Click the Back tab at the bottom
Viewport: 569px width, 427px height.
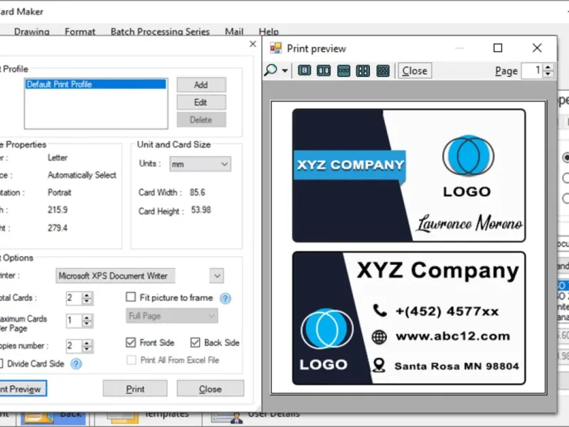tap(53, 418)
